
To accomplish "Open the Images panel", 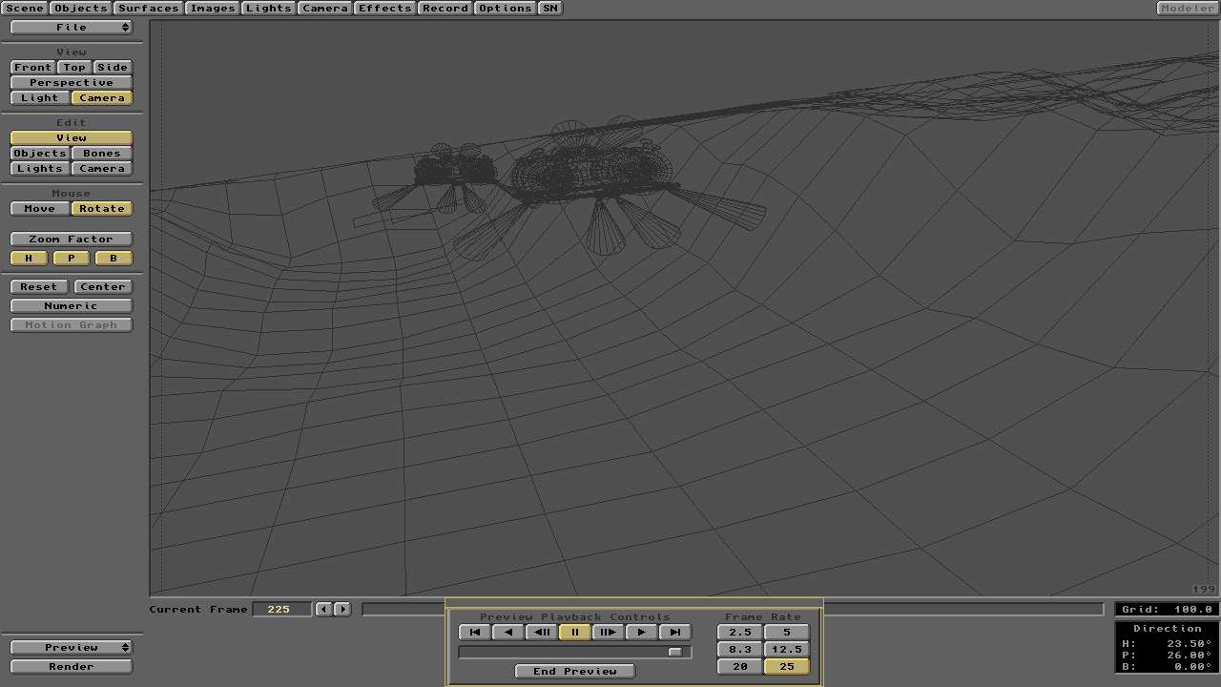I will [x=212, y=8].
